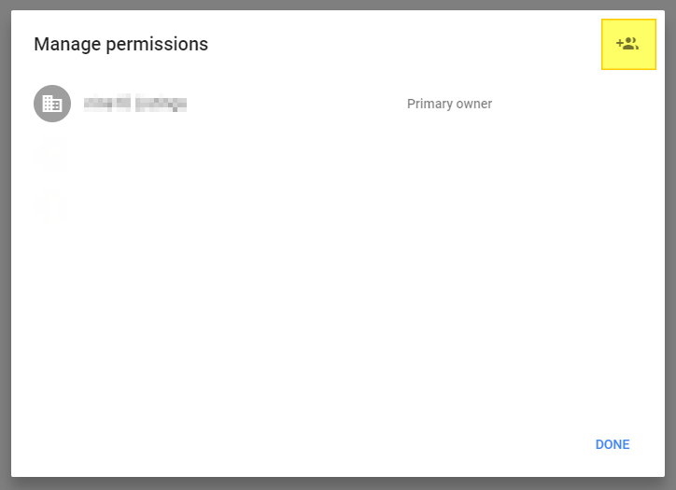Finish managing permissions with DONE
The image size is (676, 490).
point(613,444)
